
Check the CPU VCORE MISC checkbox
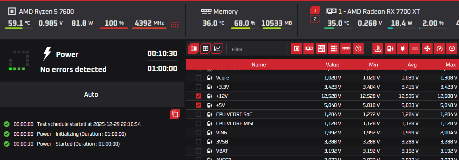coord(199,123)
